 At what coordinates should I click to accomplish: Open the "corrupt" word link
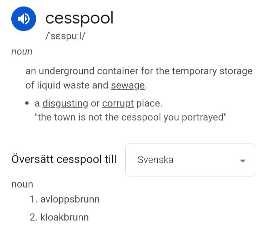click(118, 103)
